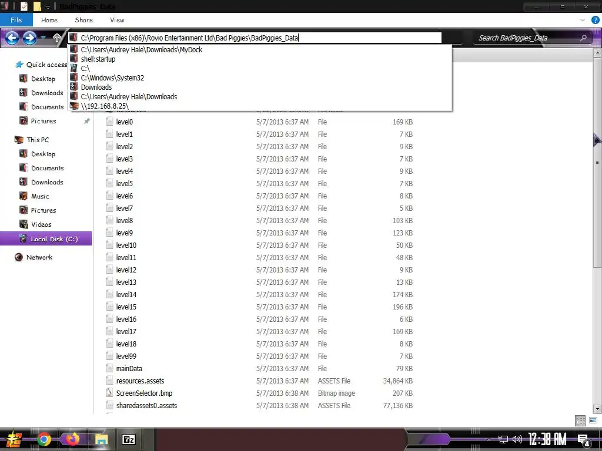Open Desktop under Quick access

click(43, 79)
